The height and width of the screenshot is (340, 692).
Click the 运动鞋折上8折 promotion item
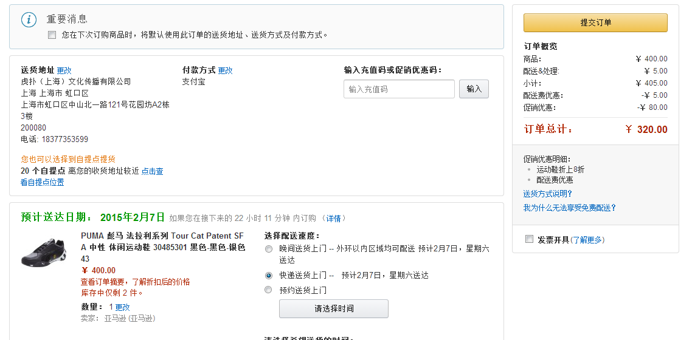click(561, 169)
